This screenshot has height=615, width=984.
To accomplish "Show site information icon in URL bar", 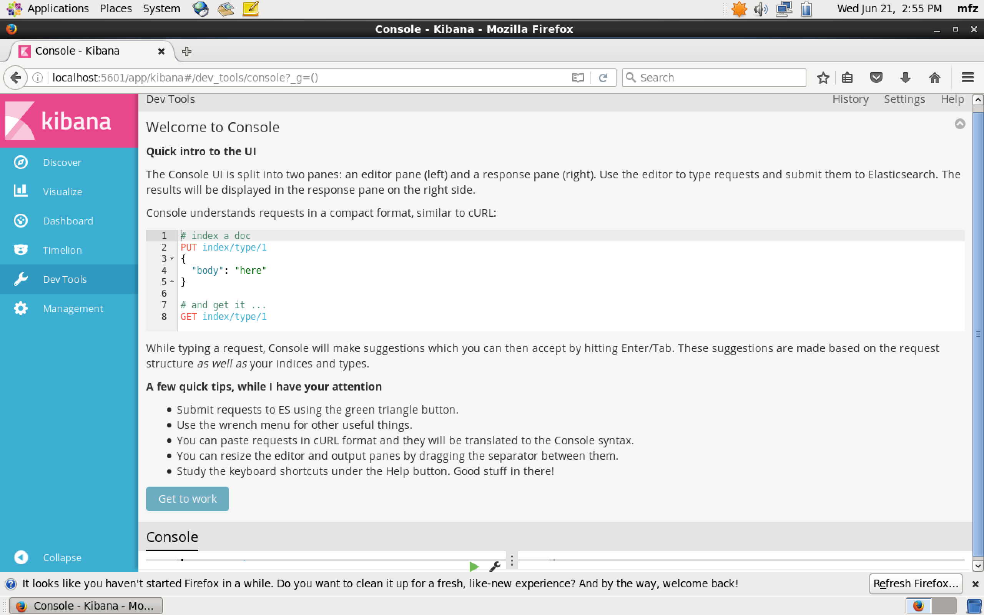I will click(38, 78).
